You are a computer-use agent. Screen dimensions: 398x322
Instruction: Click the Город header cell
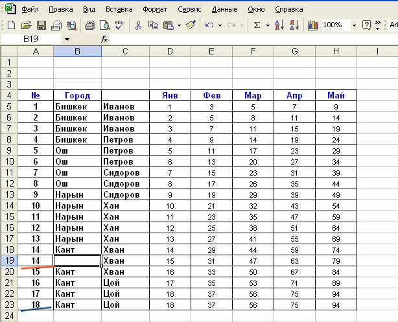(77, 95)
